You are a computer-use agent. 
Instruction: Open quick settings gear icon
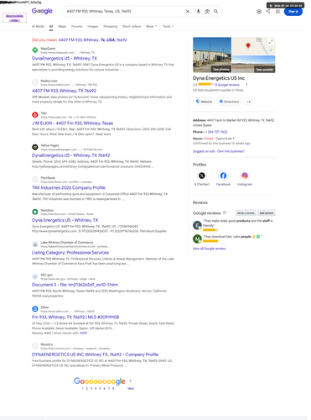(x=259, y=12)
